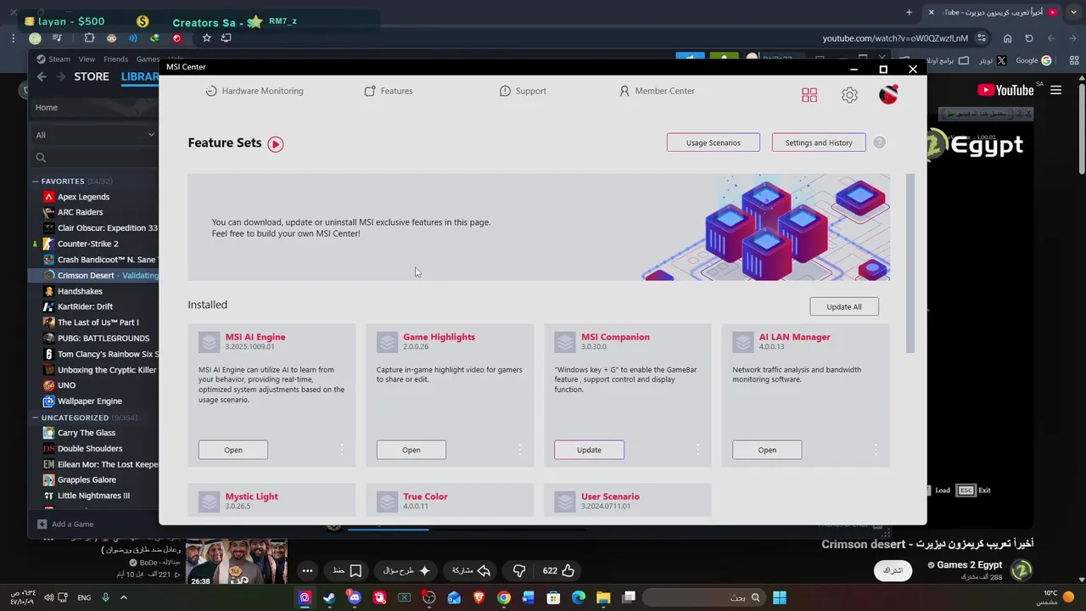This screenshot has height=611, width=1086.
Task: Update MSI Companion
Action: pos(589,450)
